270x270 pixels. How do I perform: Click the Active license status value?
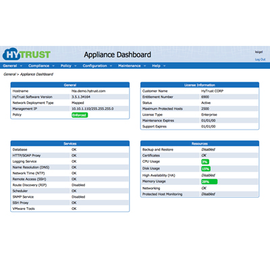tap(206, 103)
